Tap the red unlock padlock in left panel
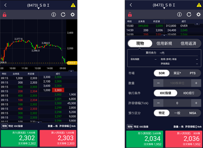The width and height of the screenshot is (203, 148). click(x=5, y=15)
